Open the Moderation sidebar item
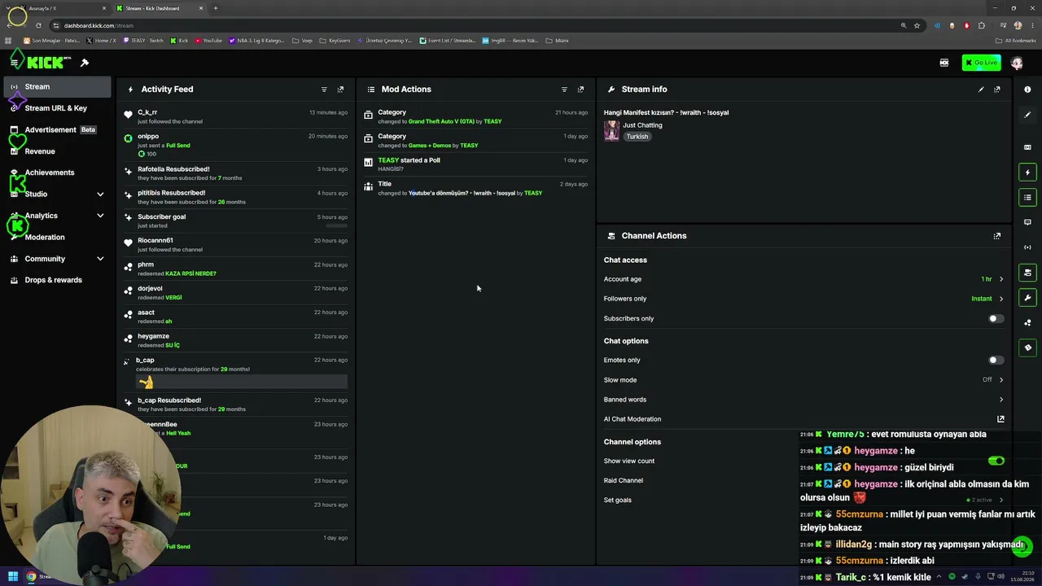Image resolution: width=1042 pixels, height=586 pixels. point(57,238)
